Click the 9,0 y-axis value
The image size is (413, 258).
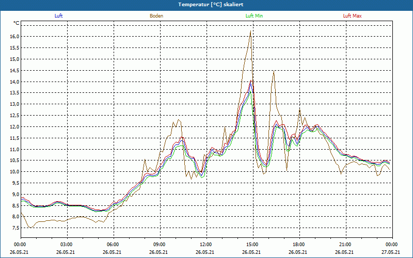16,195
